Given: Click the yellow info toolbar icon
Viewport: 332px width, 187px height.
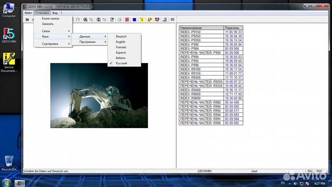Looking at the screenshot, I should (142, 19).
